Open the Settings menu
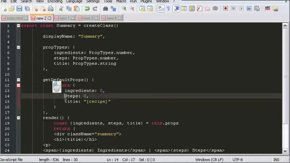The width and height of the screenshot is (290, 163). pos(93,1)
